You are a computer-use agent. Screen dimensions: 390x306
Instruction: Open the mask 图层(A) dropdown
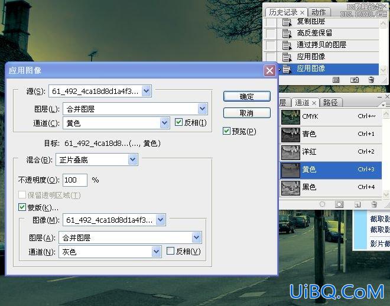coord(131,237)
